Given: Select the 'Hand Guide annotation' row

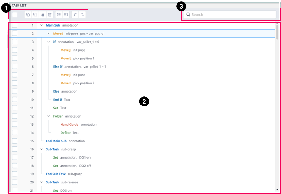Looking at the screenshot, I should tap(142, 124).
